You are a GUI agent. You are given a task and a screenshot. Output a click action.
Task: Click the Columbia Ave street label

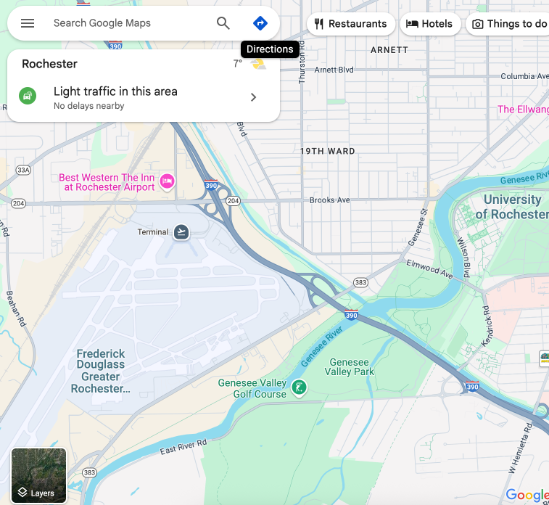coord(524,76)
